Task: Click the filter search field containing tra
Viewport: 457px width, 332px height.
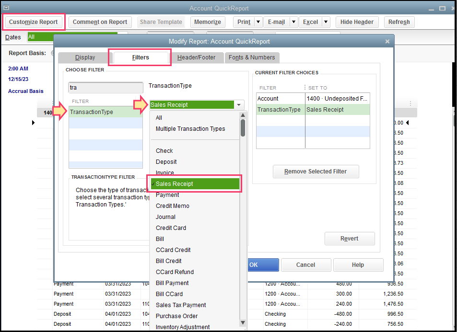Action: point(106,87)
